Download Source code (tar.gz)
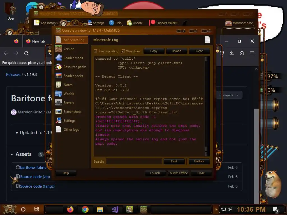The width and height of the screenshot is (287, 215). coord(37,186)
